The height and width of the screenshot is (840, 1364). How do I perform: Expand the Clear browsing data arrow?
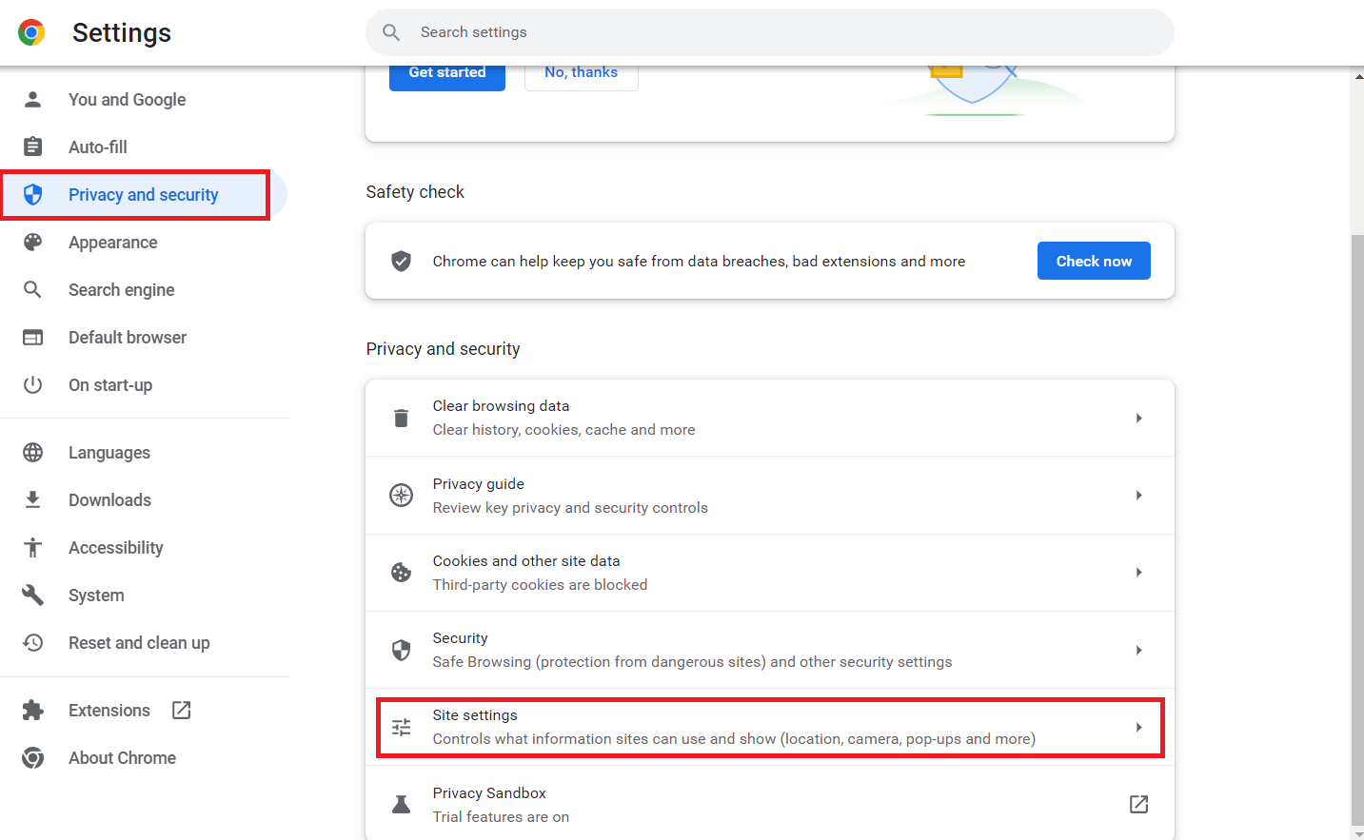1138,419
